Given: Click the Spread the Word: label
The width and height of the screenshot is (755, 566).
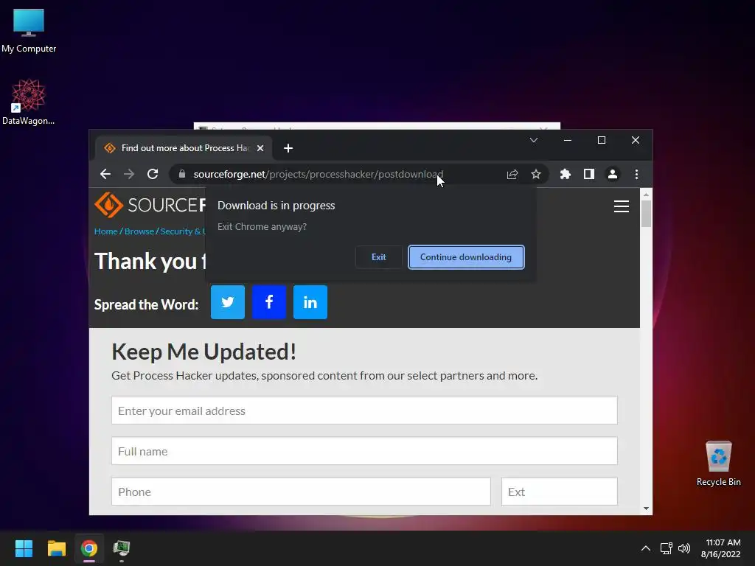Looking at the screenshot, I should point(147,304).
